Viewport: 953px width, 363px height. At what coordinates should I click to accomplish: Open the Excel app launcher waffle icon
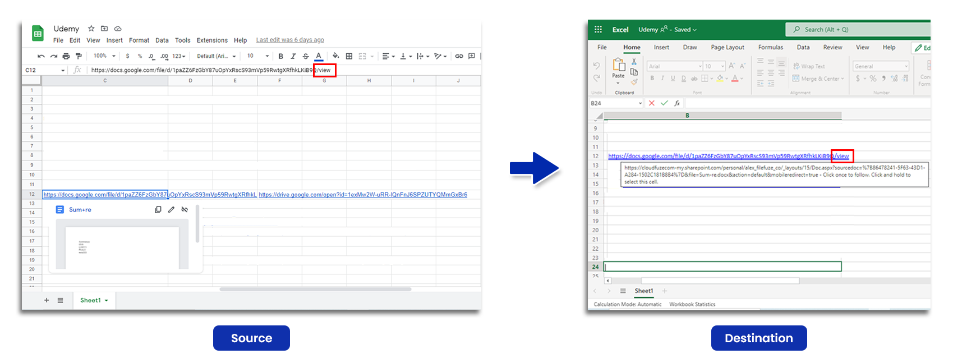598,29
